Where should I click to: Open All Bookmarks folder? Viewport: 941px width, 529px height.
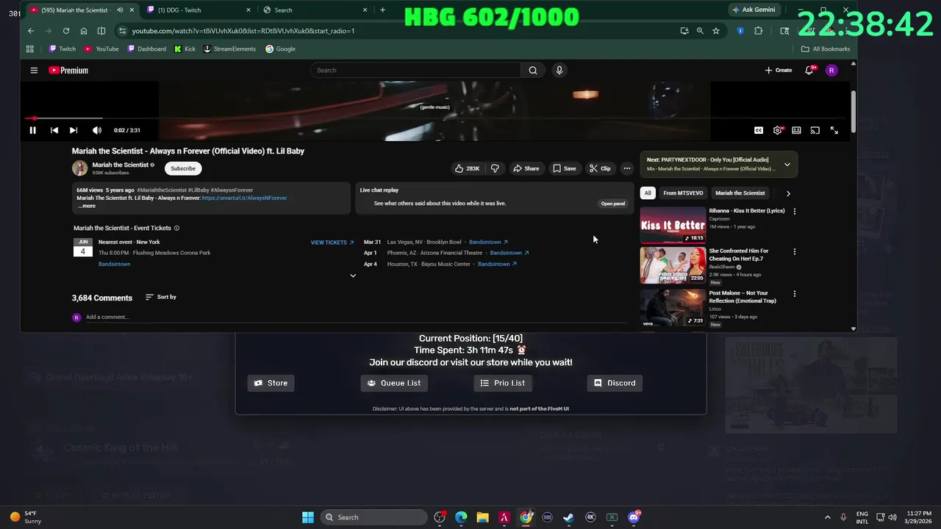coord(826,49)
